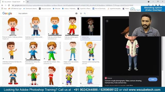This screenshot has width=165, height=92.
Task: Open the 'Hyperlink in React...' bookmark
Action: (x=84, y=9)
